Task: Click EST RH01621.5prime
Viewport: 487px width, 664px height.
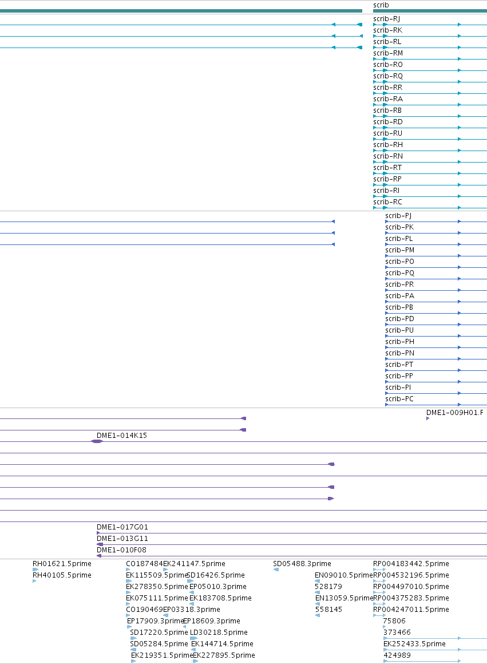Action: pyautogui.click(x=62, y=564)
